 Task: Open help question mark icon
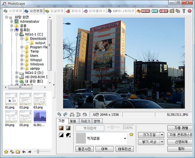(190, 11)
